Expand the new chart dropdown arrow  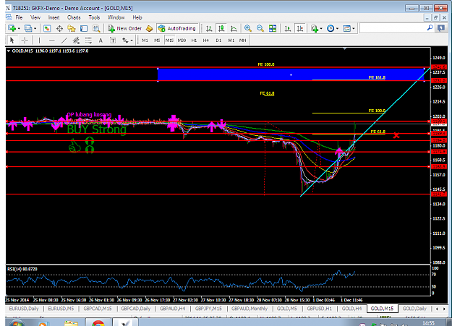tap(19, 28)
